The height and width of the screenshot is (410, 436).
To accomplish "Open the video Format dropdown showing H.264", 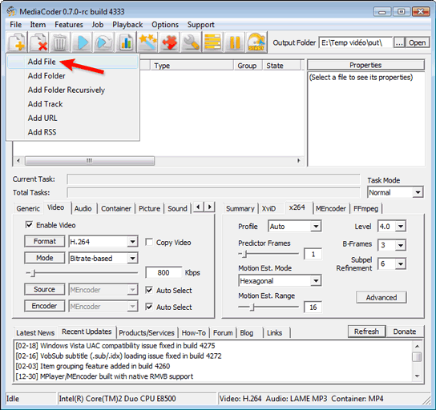I will click(x=103, y=242).
